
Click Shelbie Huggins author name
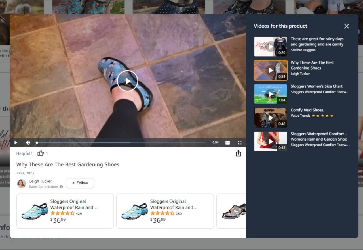303,50
